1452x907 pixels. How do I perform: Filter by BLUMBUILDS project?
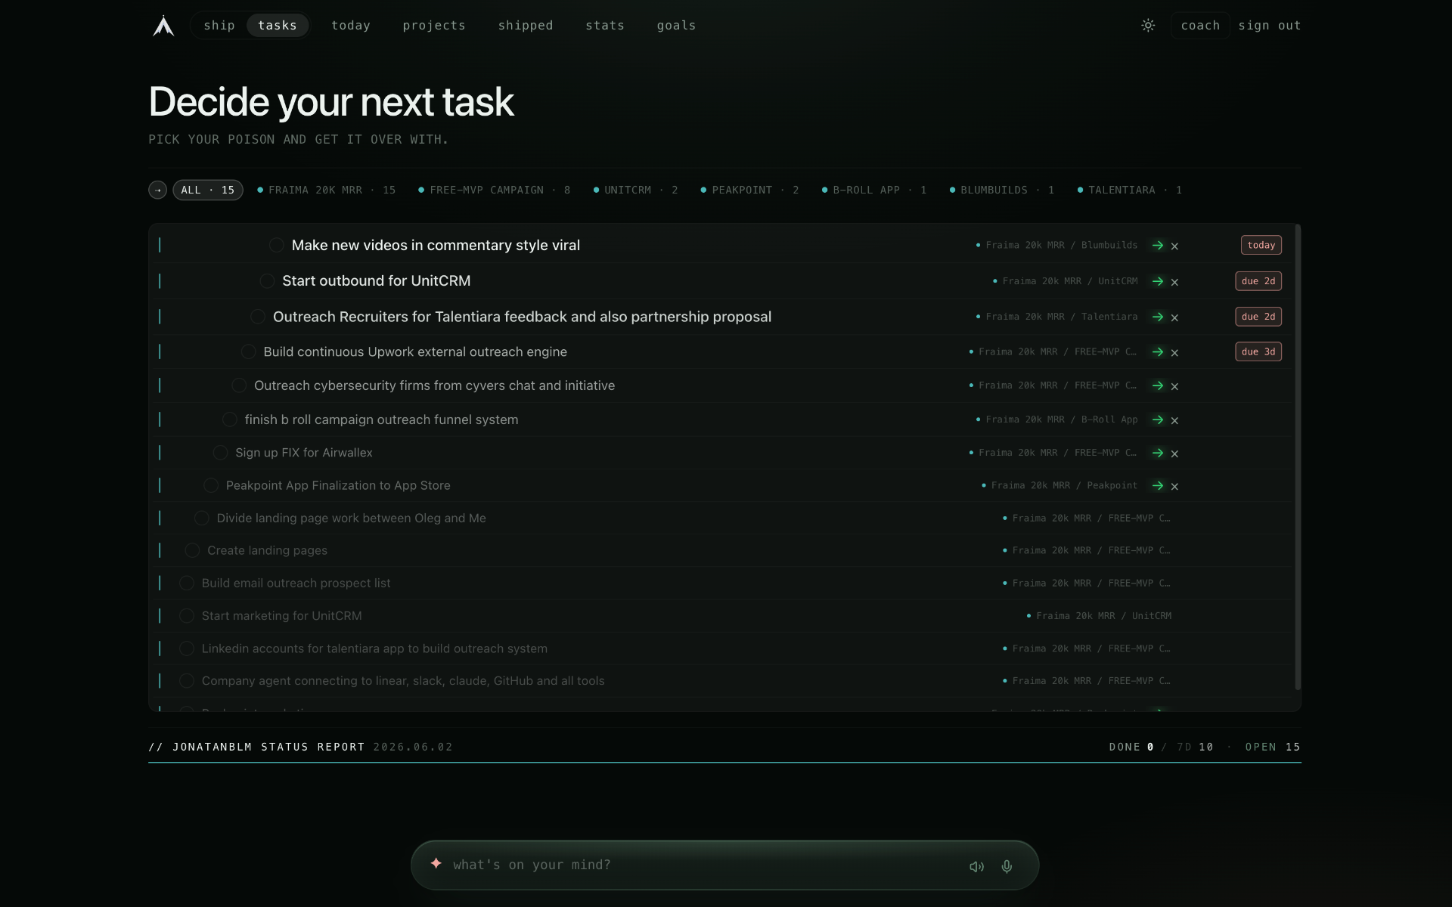(x=1002, y=190)
